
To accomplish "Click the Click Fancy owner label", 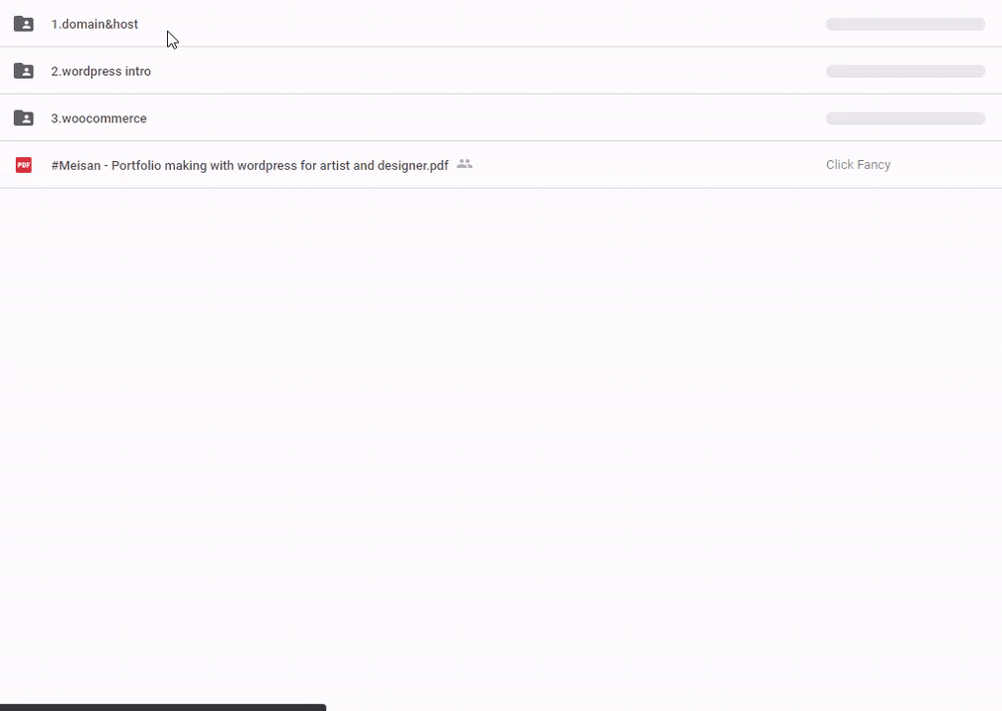I will (x=858, y=165).
